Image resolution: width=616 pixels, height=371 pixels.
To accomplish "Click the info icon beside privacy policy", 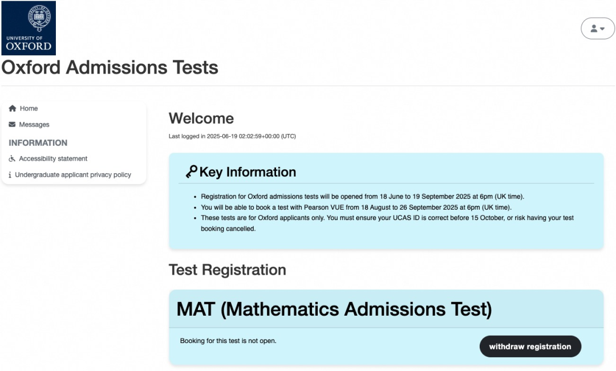I will point(10,175).
